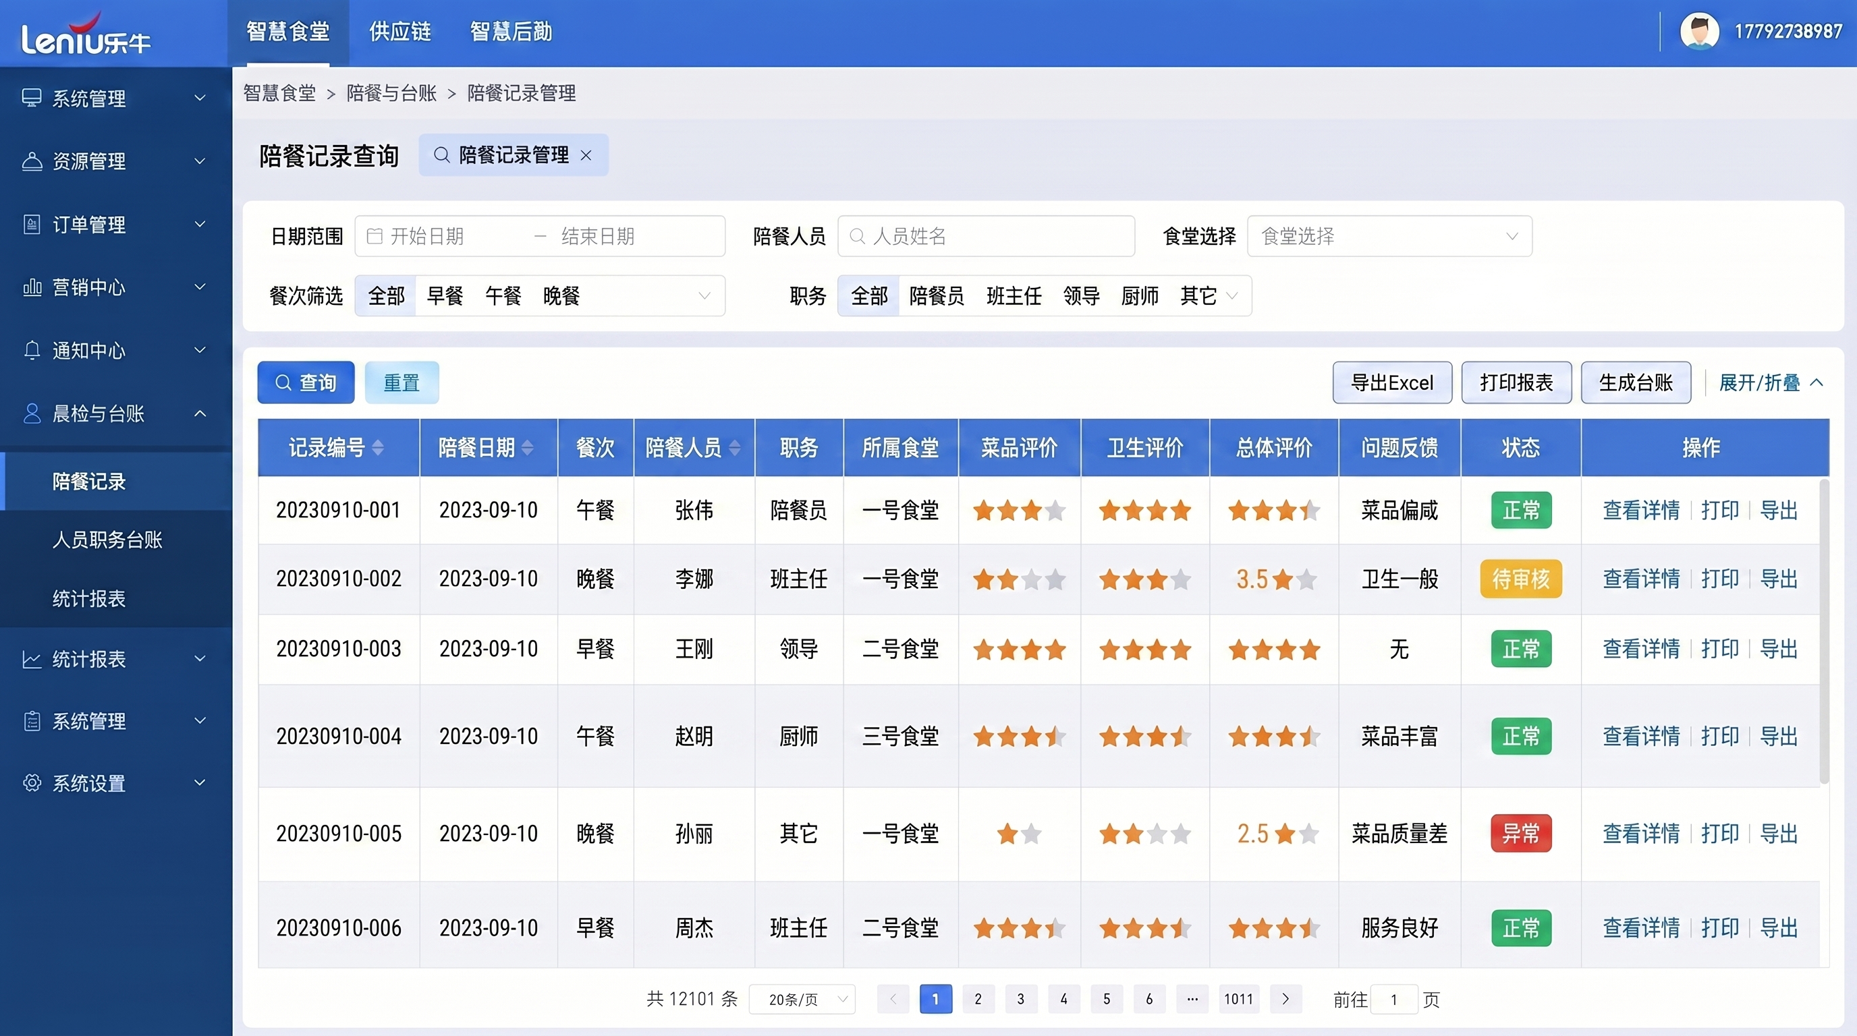The image size is (1857, 1036).
Task: Open 陪餐记录 sidebar submenu item
Action: pos(116,482)
